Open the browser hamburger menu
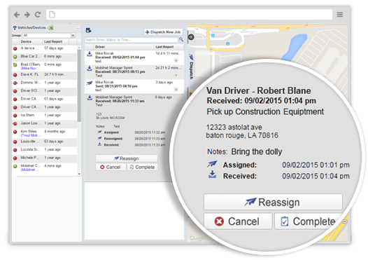 (339, 15)
